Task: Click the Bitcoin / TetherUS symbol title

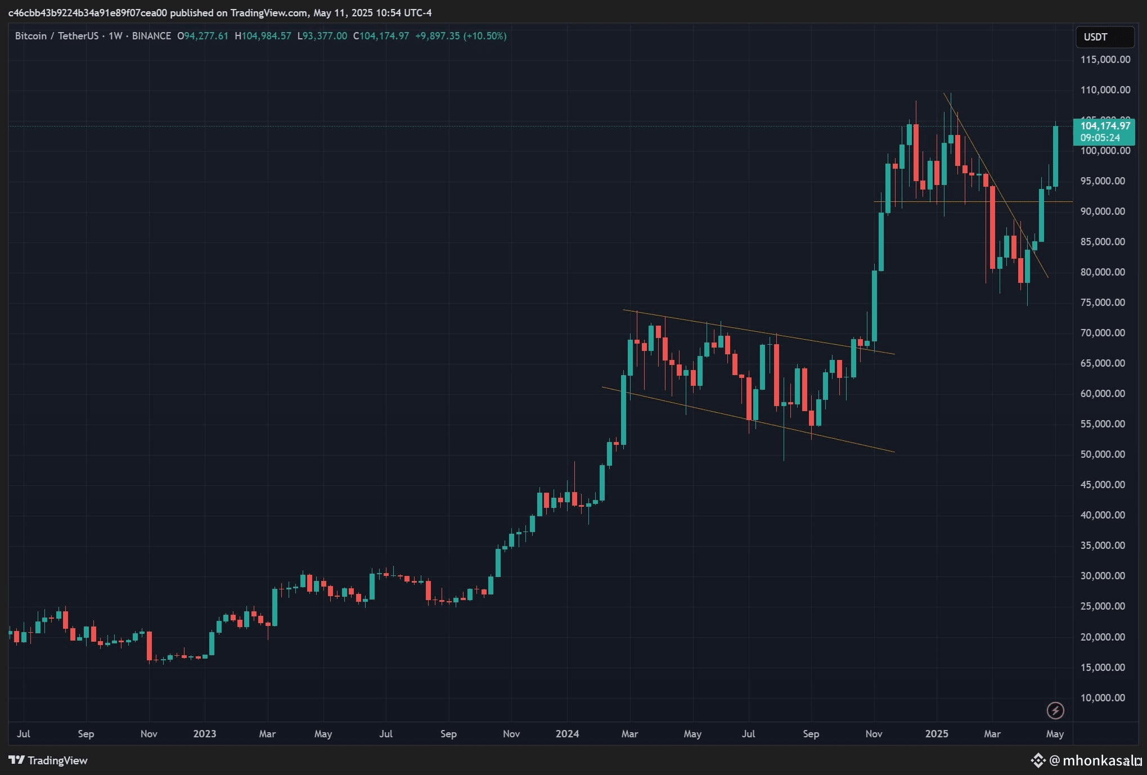Action: tap(57, 36)
